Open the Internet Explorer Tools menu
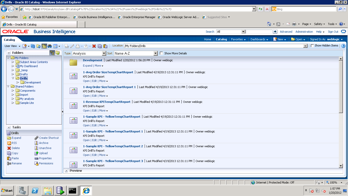This screenshot has height=196, width=348. [332, 24]
